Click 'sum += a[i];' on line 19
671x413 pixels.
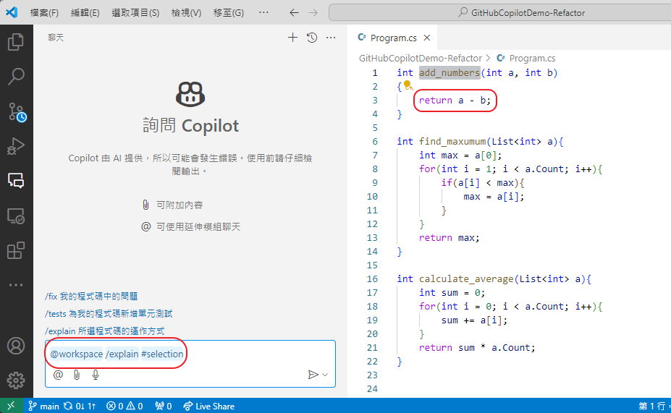[x=474, y=320]
